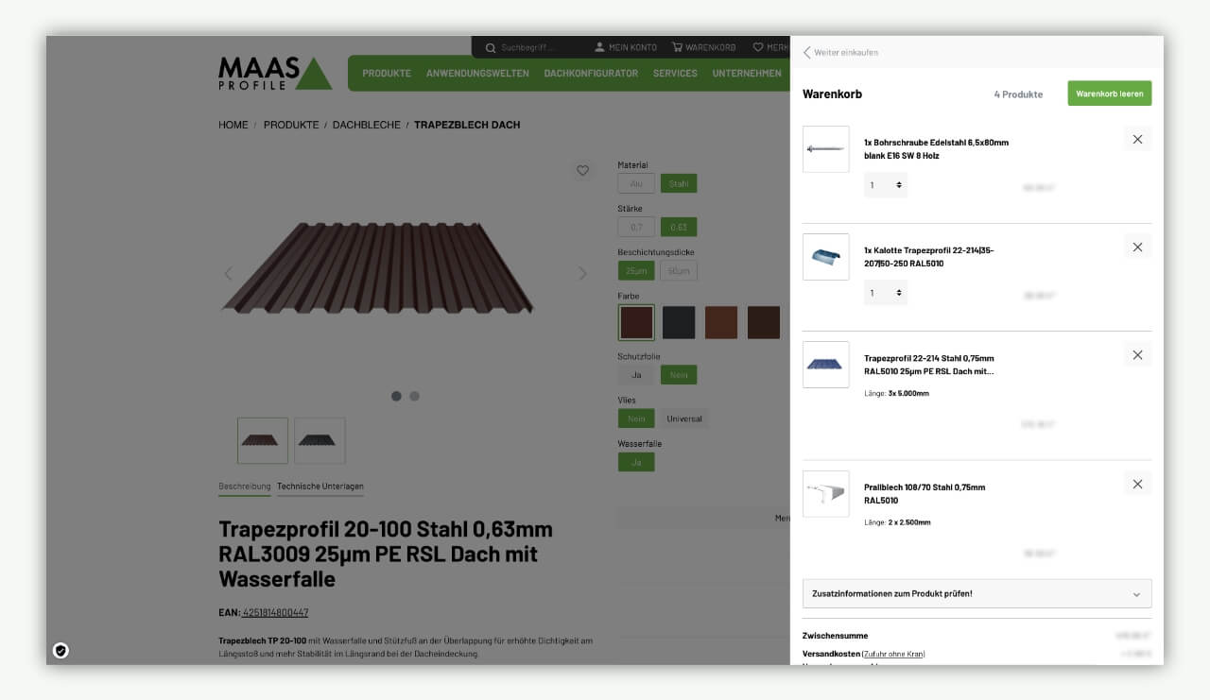Select the selected dark red color swatch

(x=636, y=322)
